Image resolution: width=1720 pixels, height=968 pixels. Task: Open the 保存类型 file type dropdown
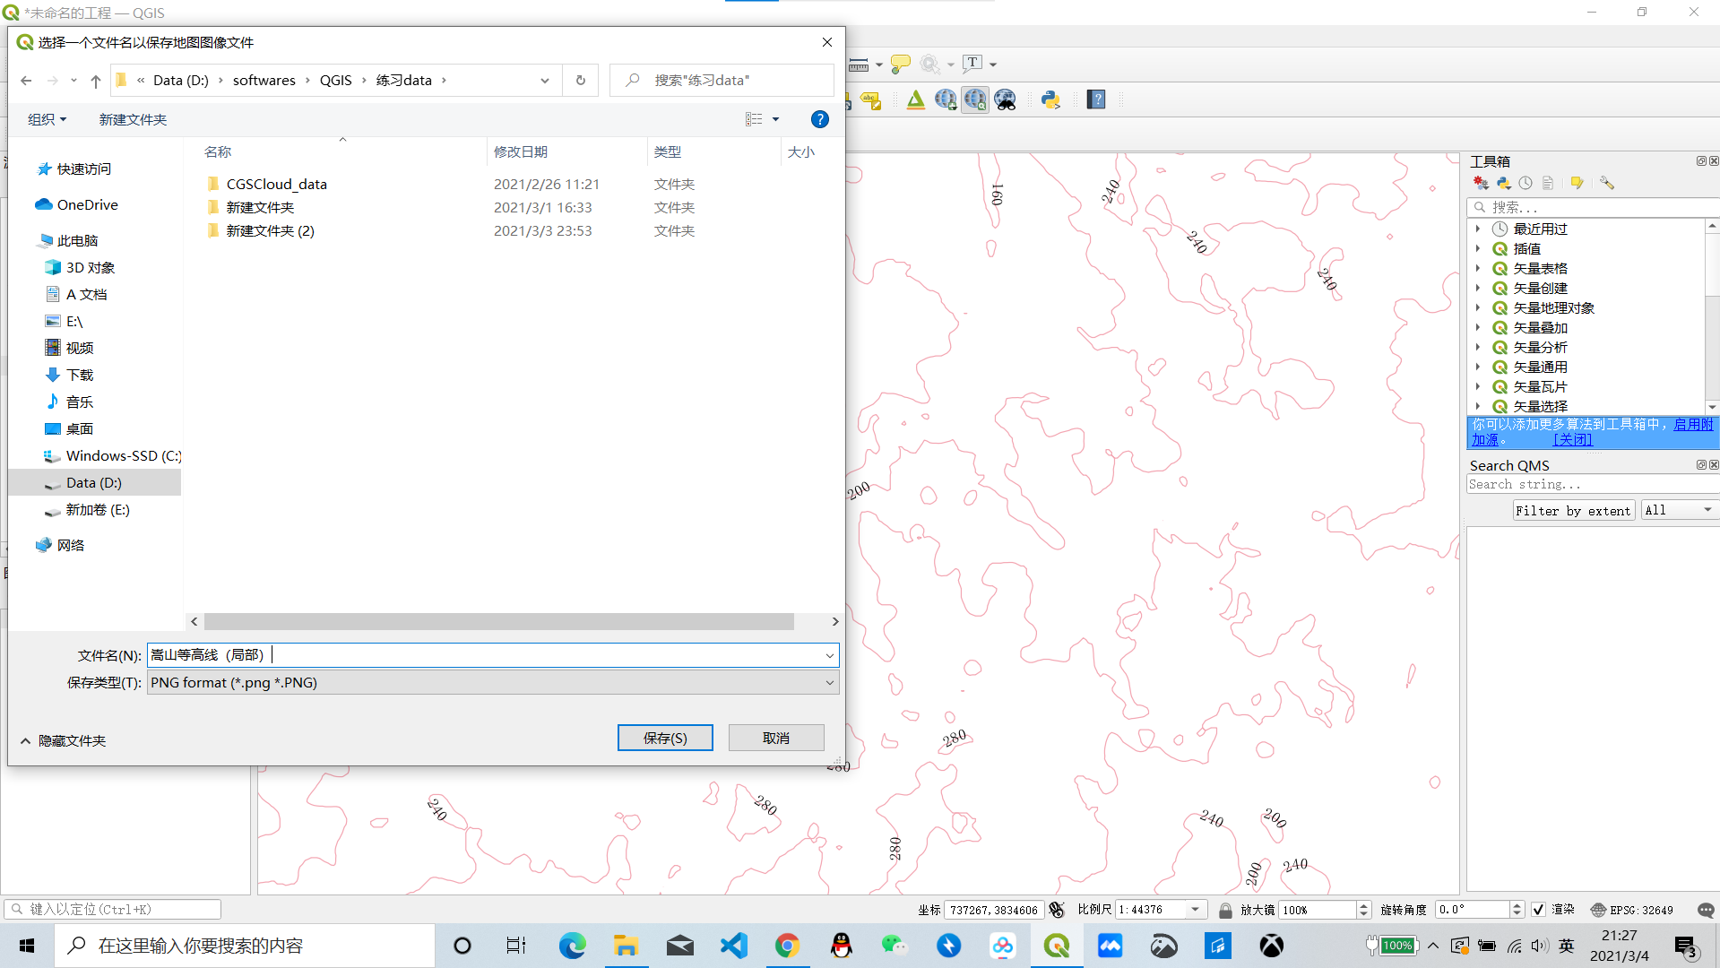pos(828,682)
